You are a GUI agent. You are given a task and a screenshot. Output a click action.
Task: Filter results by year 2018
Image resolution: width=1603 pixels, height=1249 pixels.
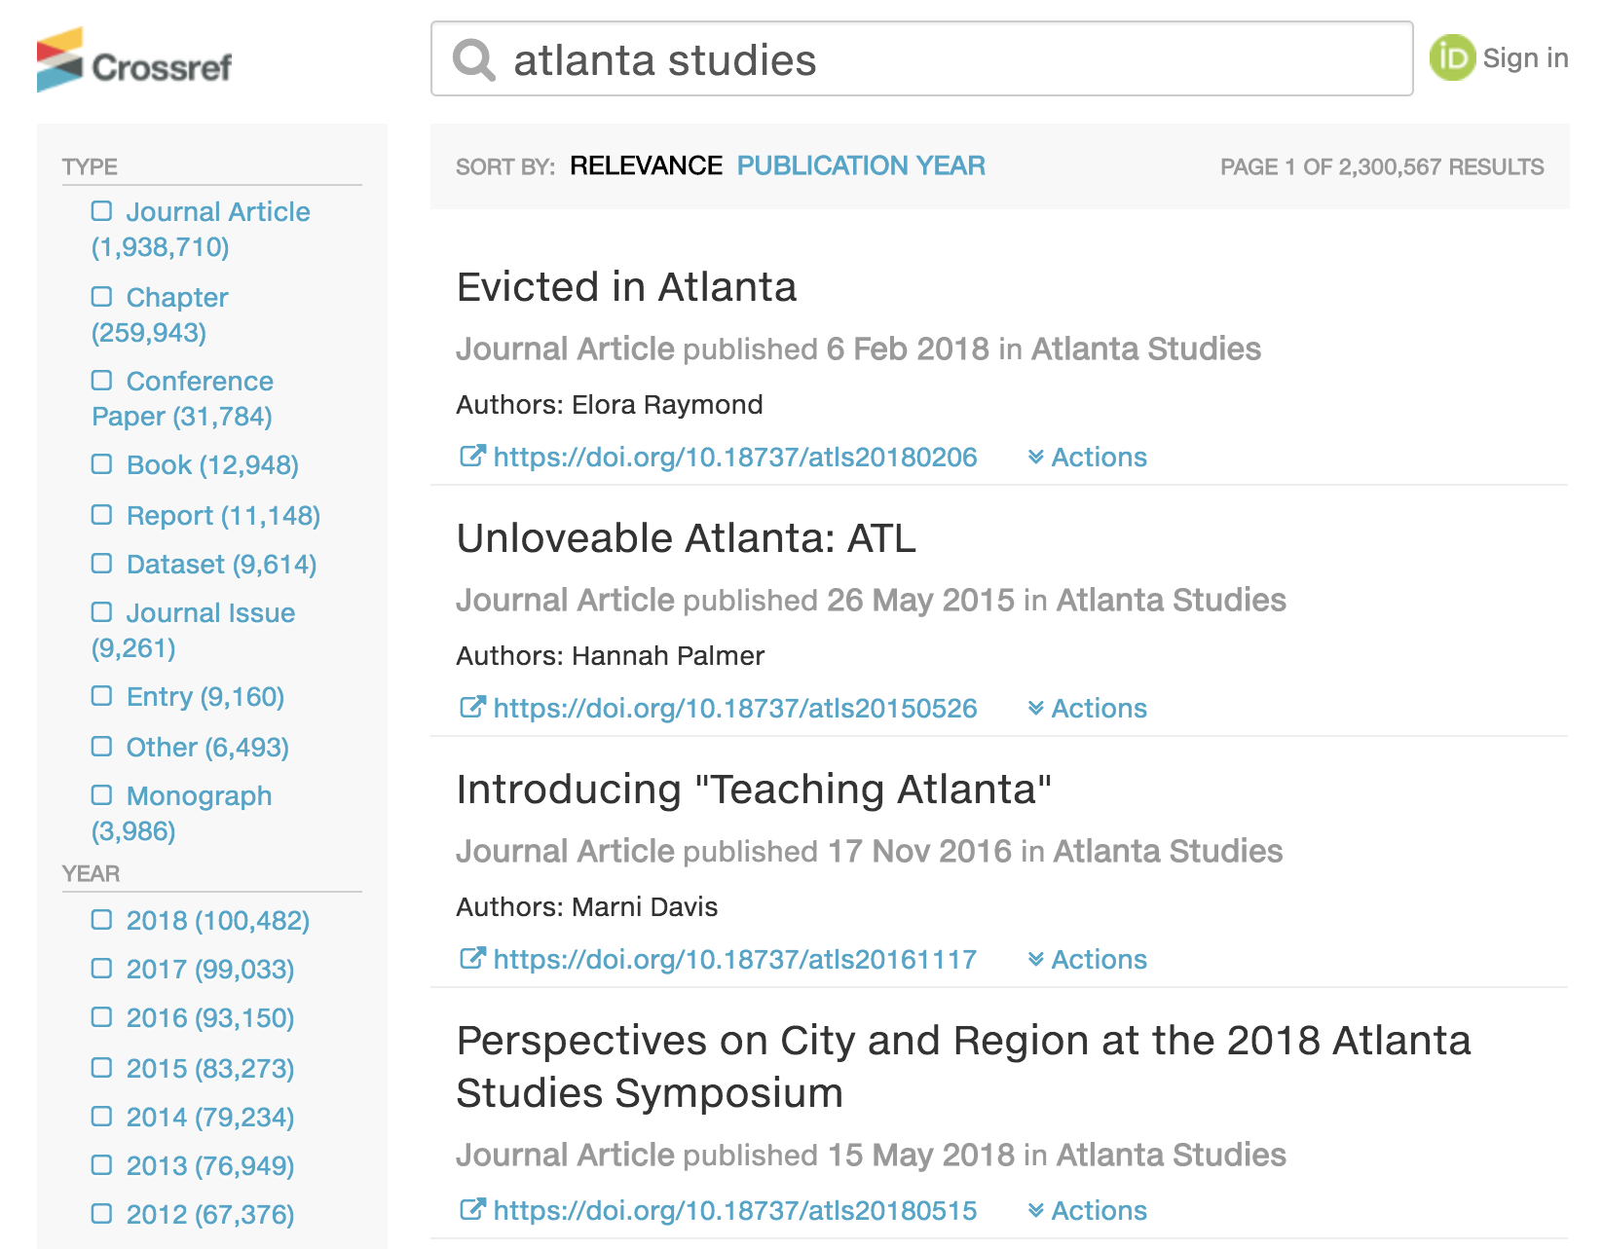point(102,919)
